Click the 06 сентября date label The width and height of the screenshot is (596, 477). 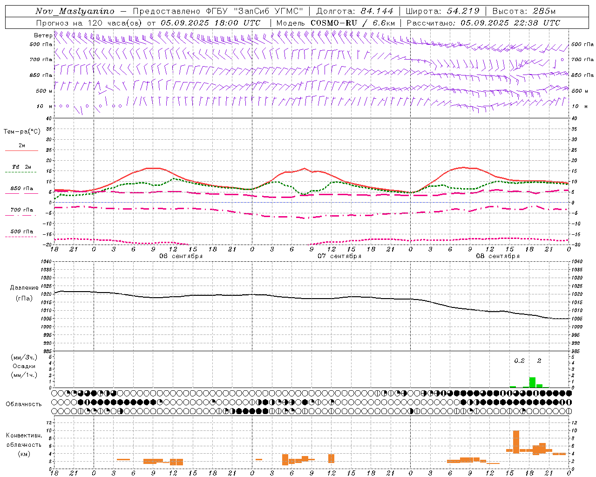pyautogui.click(x=181, y=256)
